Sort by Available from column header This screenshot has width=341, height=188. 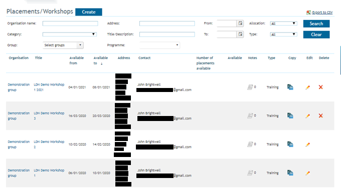coord(77,60)
